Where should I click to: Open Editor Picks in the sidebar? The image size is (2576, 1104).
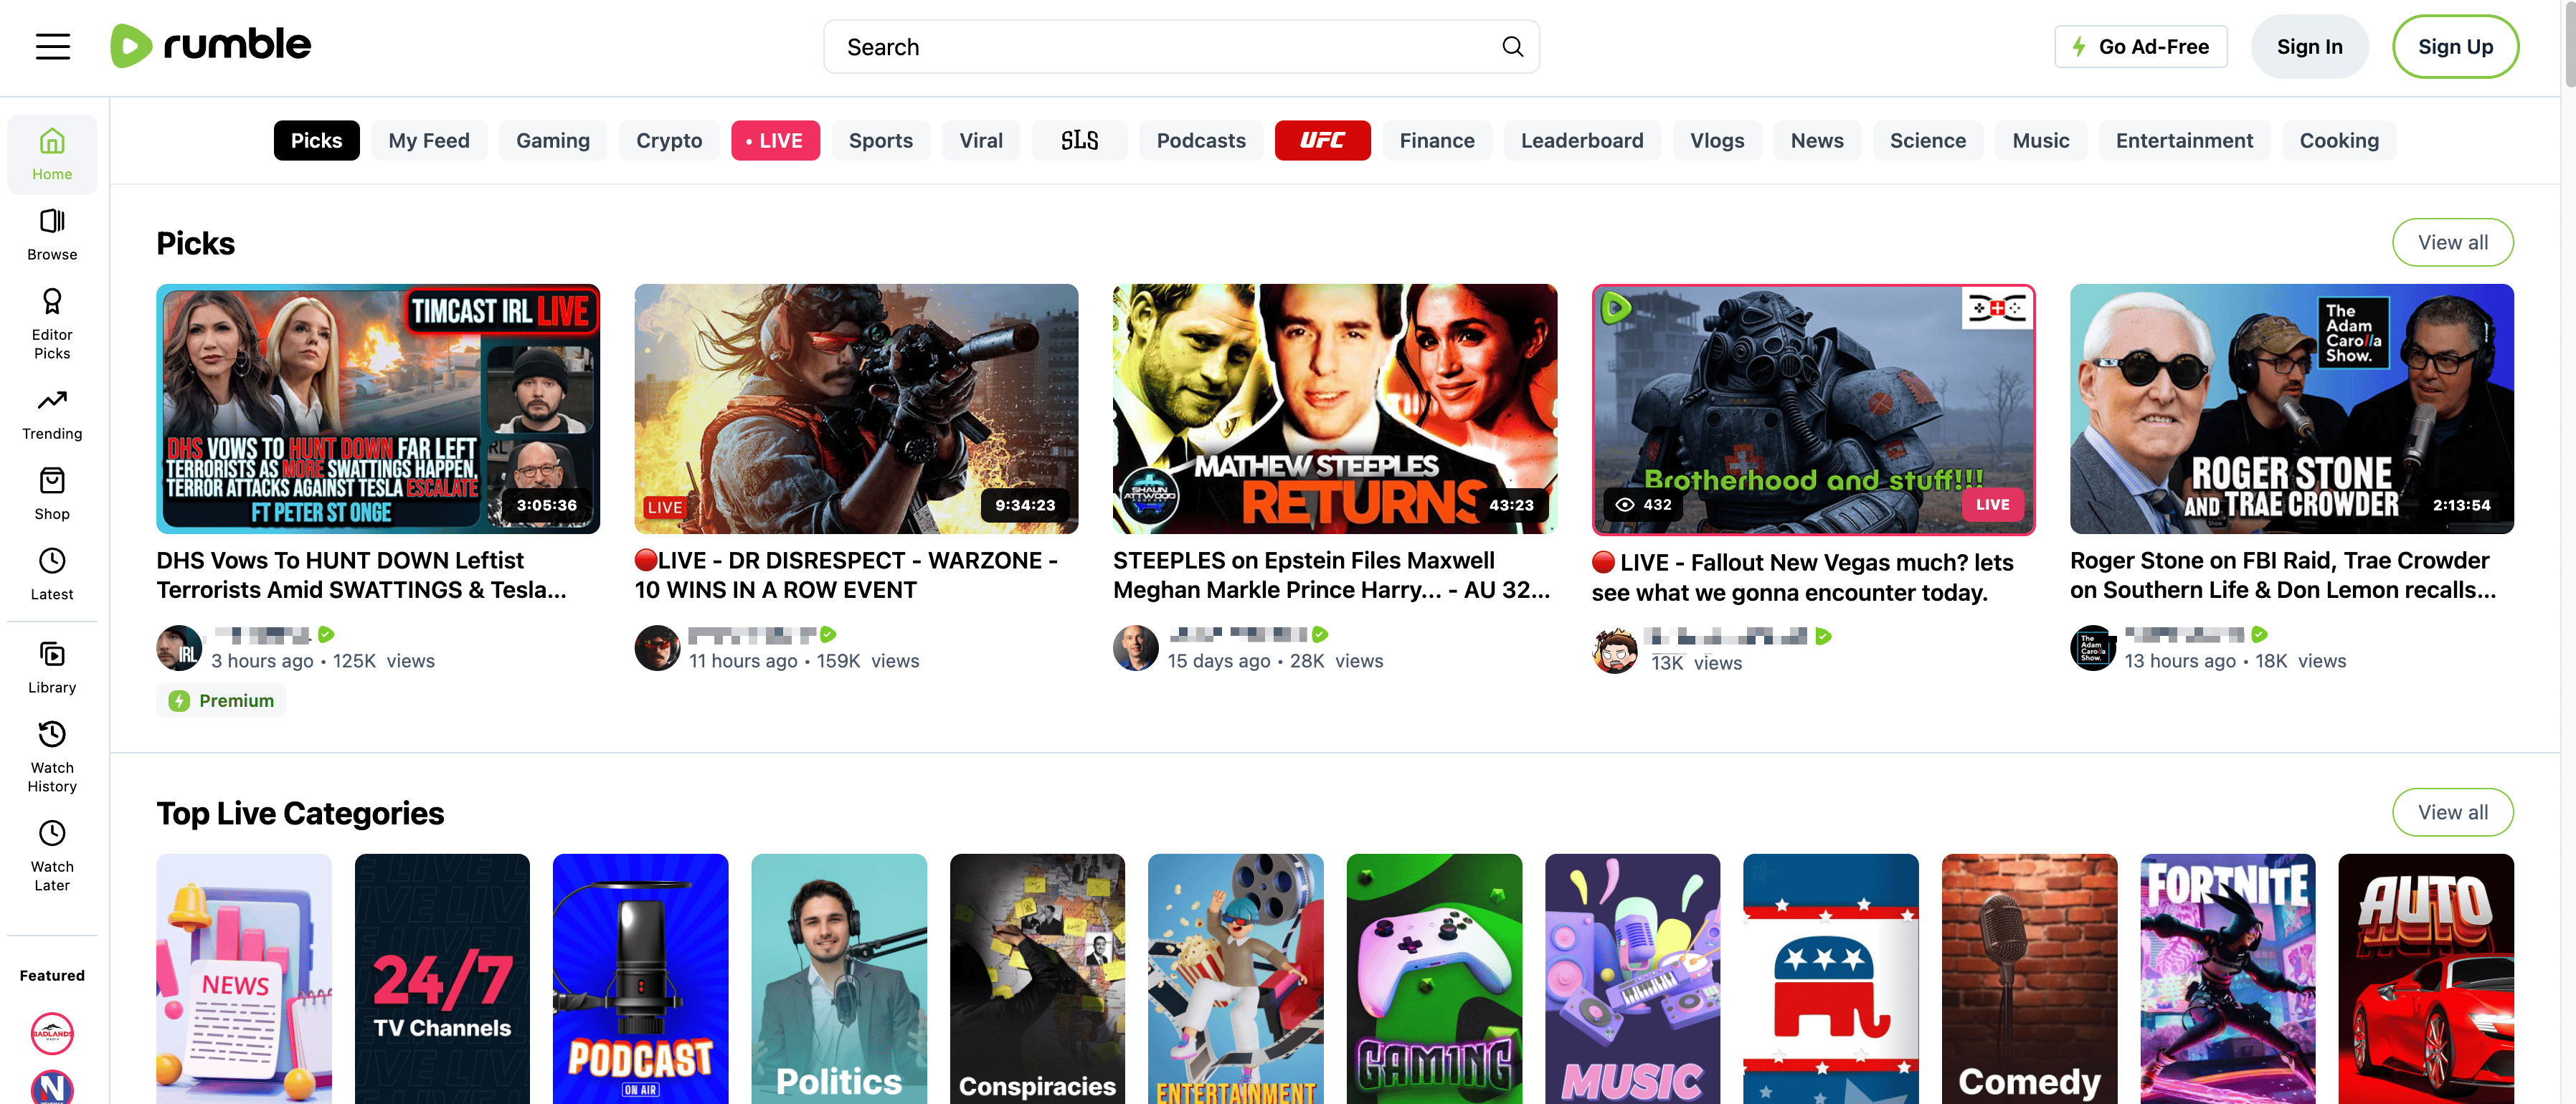52,324
